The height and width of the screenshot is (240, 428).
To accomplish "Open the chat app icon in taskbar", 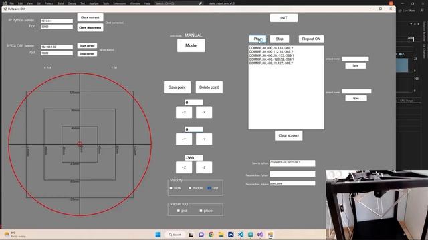I will point(201,235).
